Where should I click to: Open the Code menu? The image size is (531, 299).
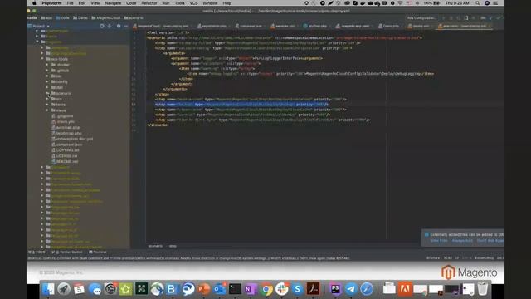click(131, 3)
